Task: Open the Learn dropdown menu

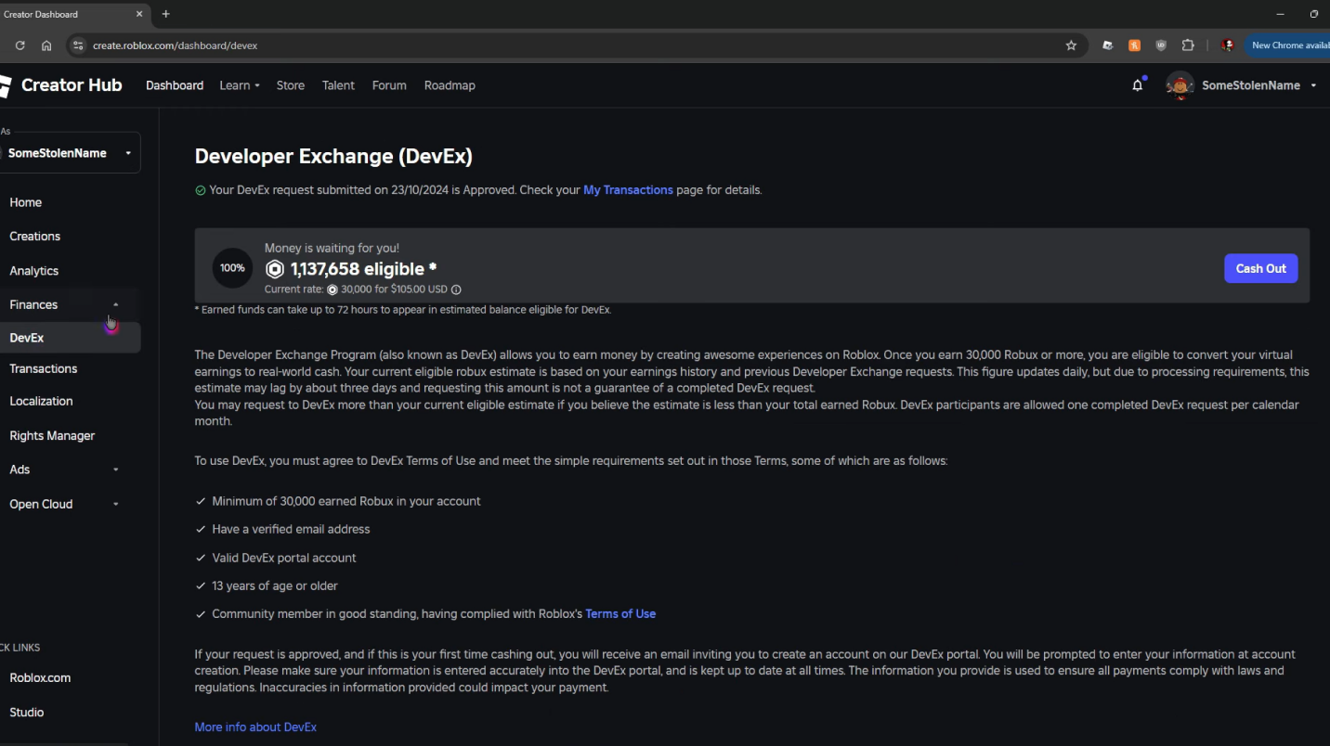Action: click(240, 85)
